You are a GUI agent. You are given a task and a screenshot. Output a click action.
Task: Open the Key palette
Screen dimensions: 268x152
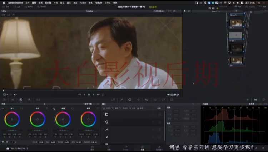tap(155, 100)
